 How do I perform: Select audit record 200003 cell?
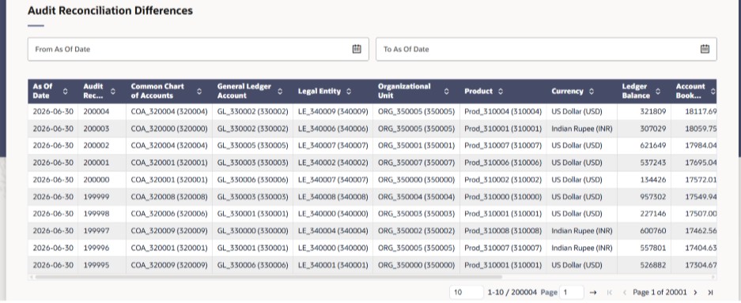tap(102, 129)
